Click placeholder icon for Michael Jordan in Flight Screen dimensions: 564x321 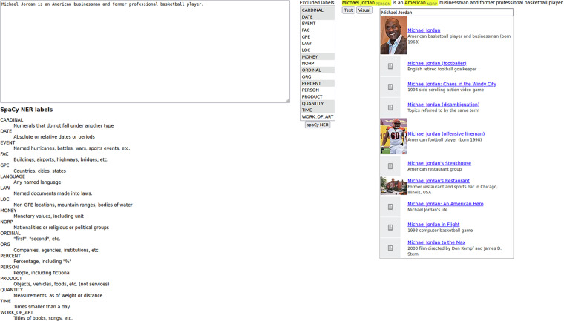[x=390, y=228]
